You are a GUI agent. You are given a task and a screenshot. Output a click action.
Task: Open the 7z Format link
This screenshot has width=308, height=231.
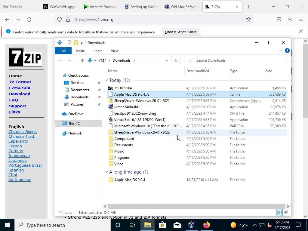pyautogui.click(x=20, y=82)
